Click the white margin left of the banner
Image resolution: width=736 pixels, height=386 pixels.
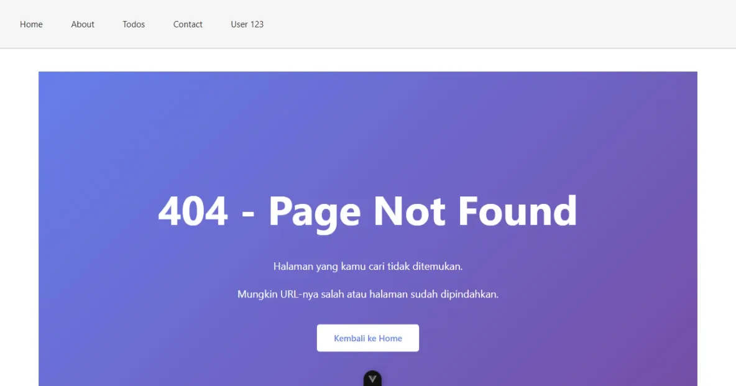pyautogui.click(x=19, y=218)
